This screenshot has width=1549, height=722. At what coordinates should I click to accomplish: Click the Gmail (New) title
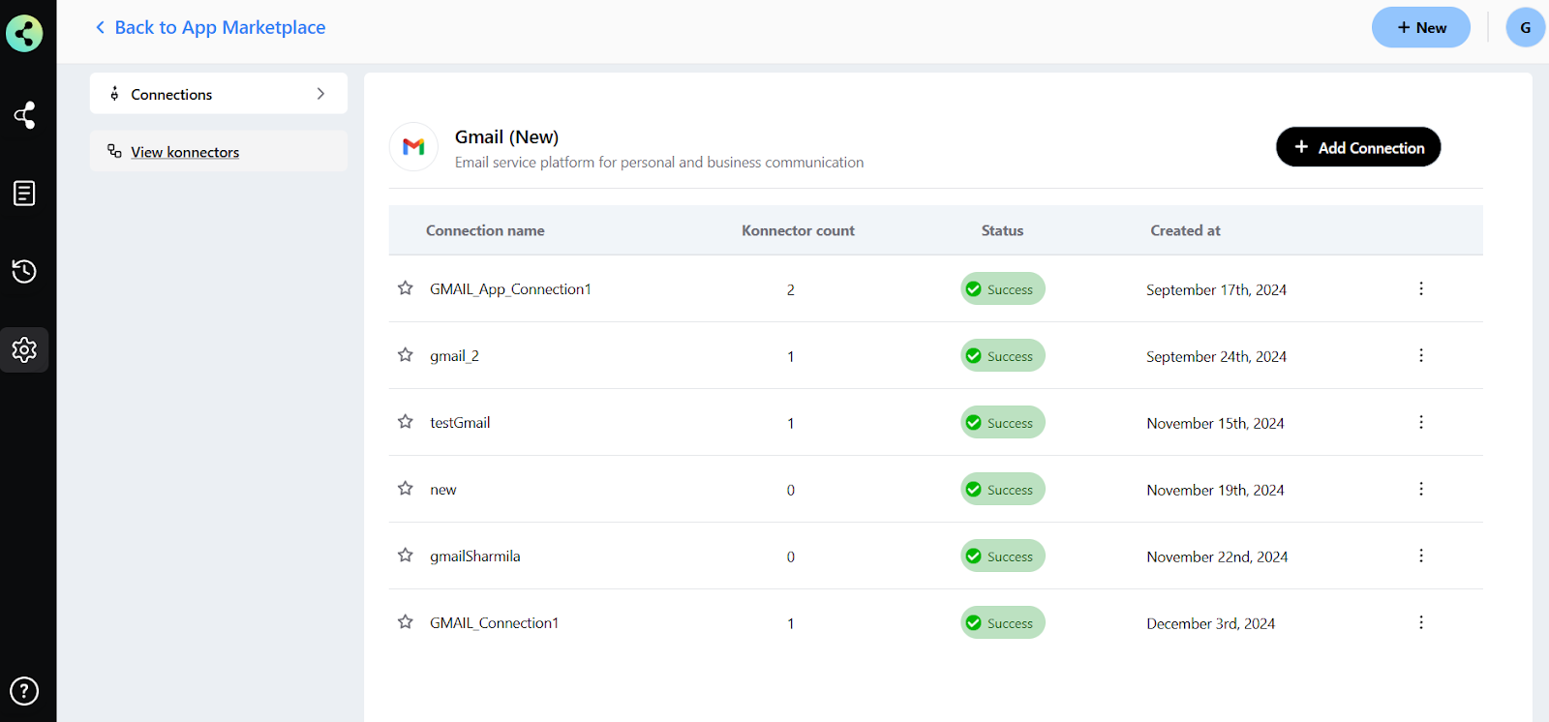(506, 136)
